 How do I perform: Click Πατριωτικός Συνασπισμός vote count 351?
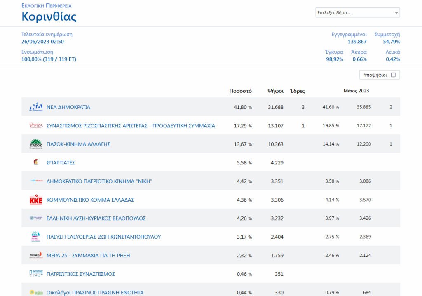pos(279,274)
